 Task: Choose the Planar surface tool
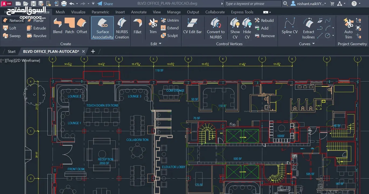pyautogui.click(x=35, y=20)
